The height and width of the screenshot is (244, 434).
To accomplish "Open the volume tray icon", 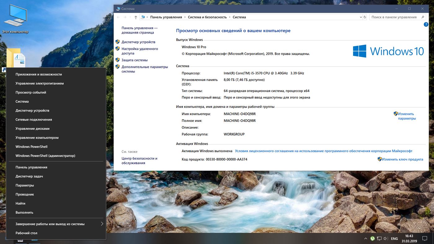I will pyautogui.click(x=386, y=239).
